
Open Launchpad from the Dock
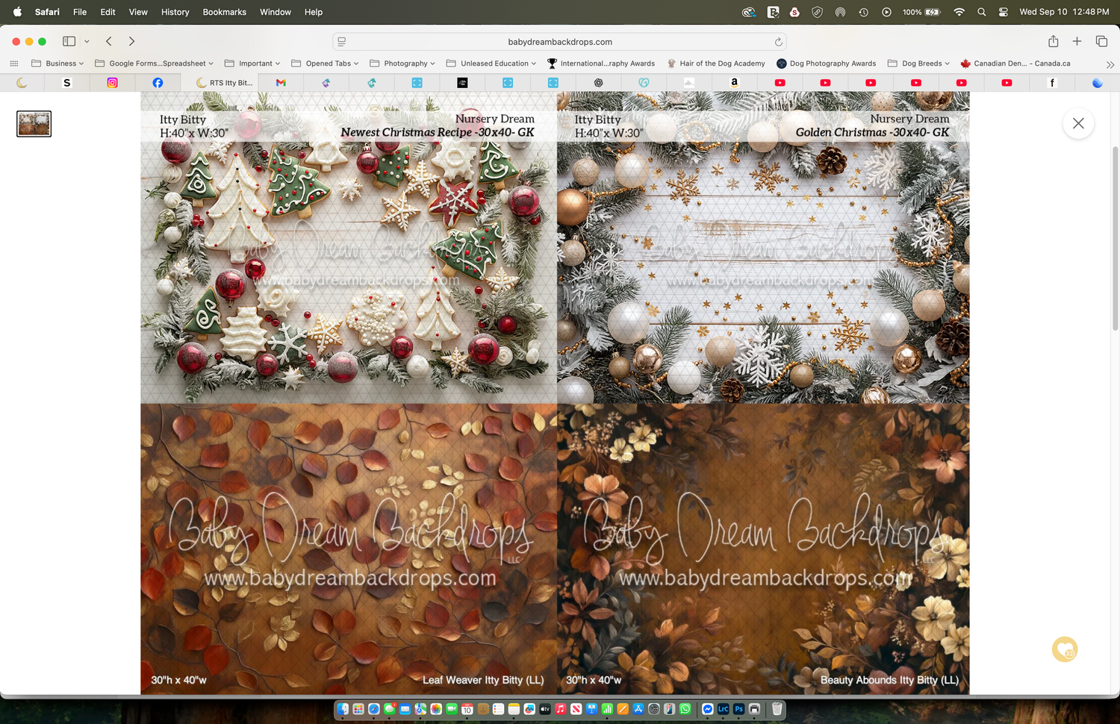358,709
